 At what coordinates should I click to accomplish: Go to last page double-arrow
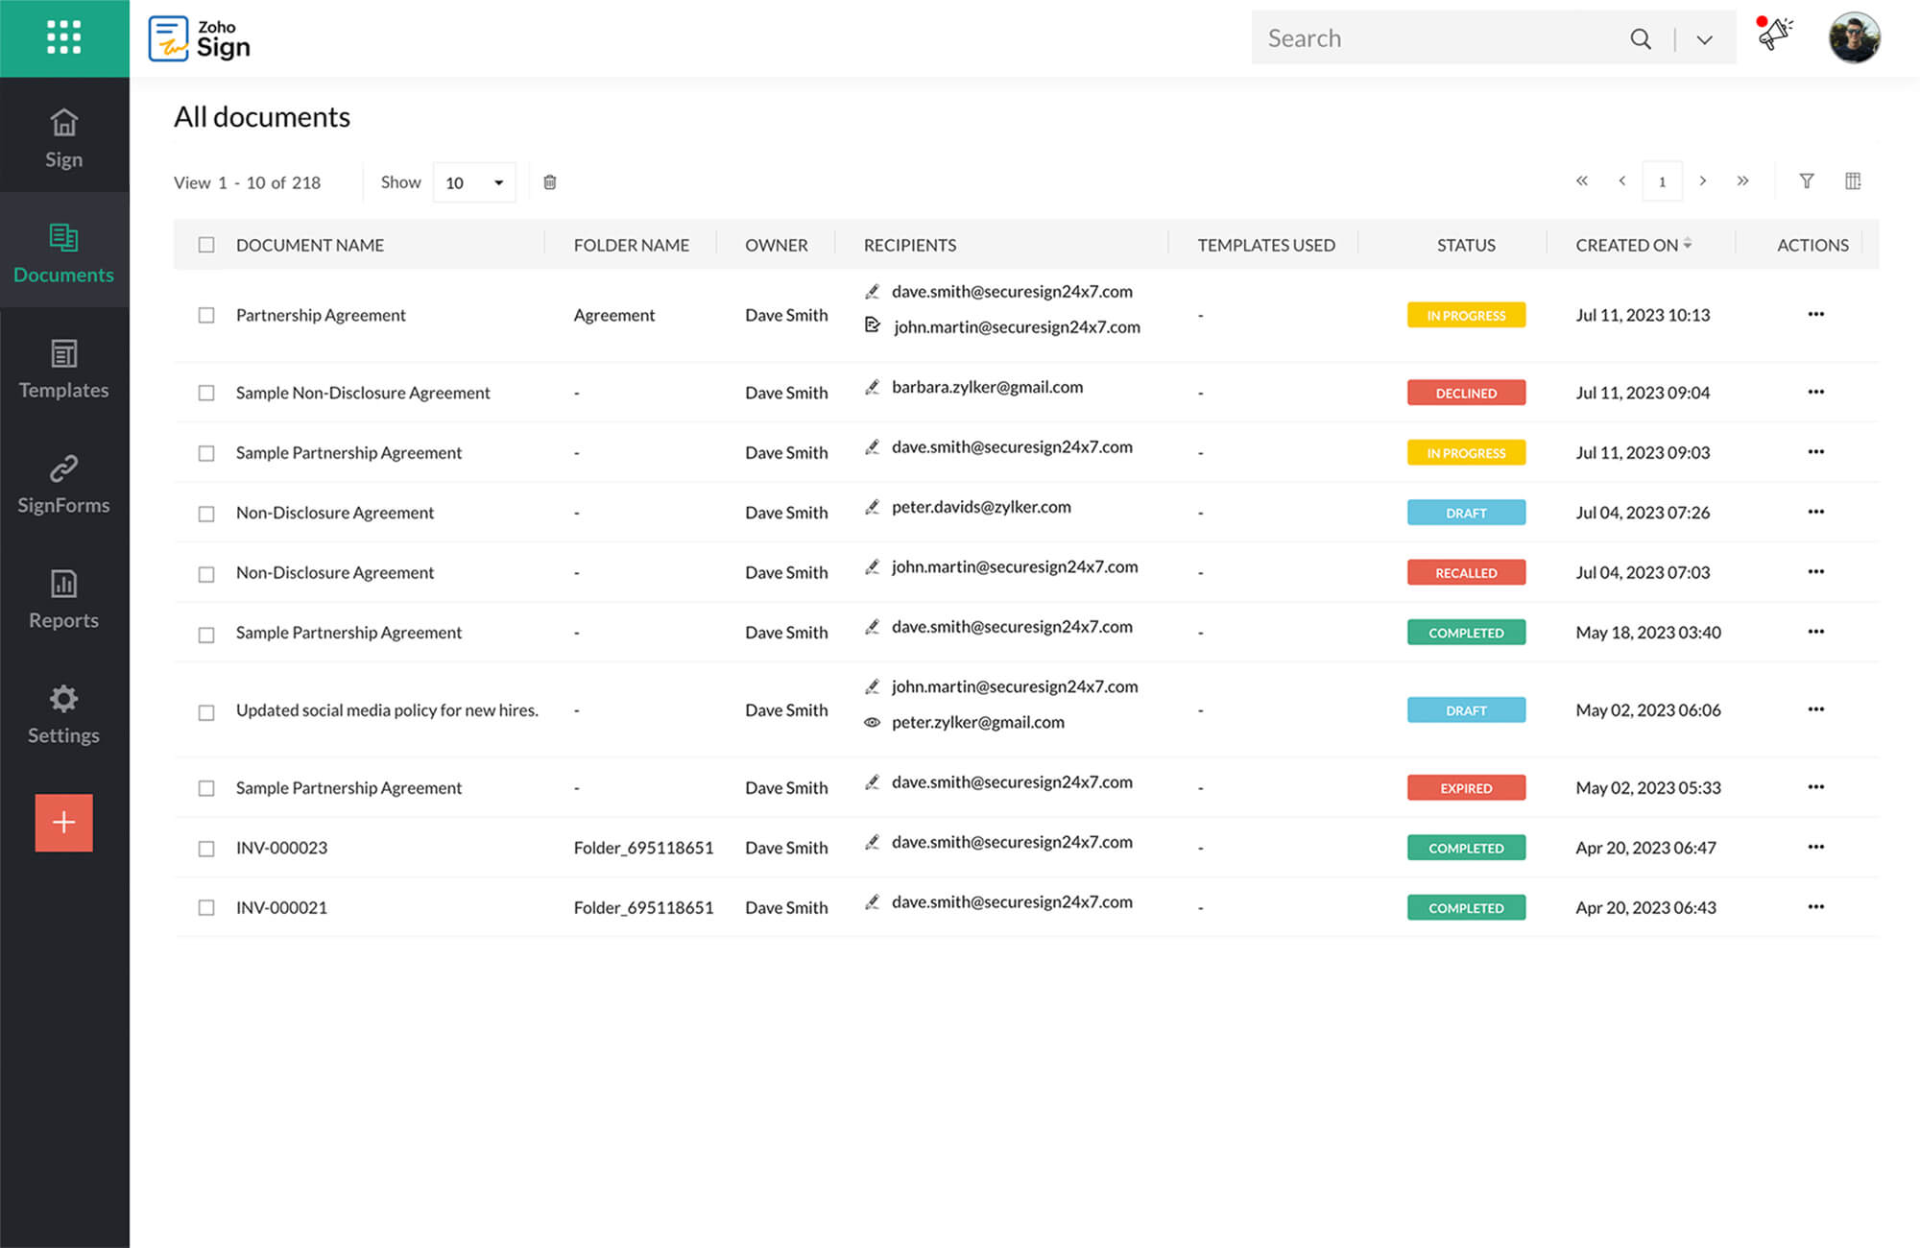(1742, 181)
